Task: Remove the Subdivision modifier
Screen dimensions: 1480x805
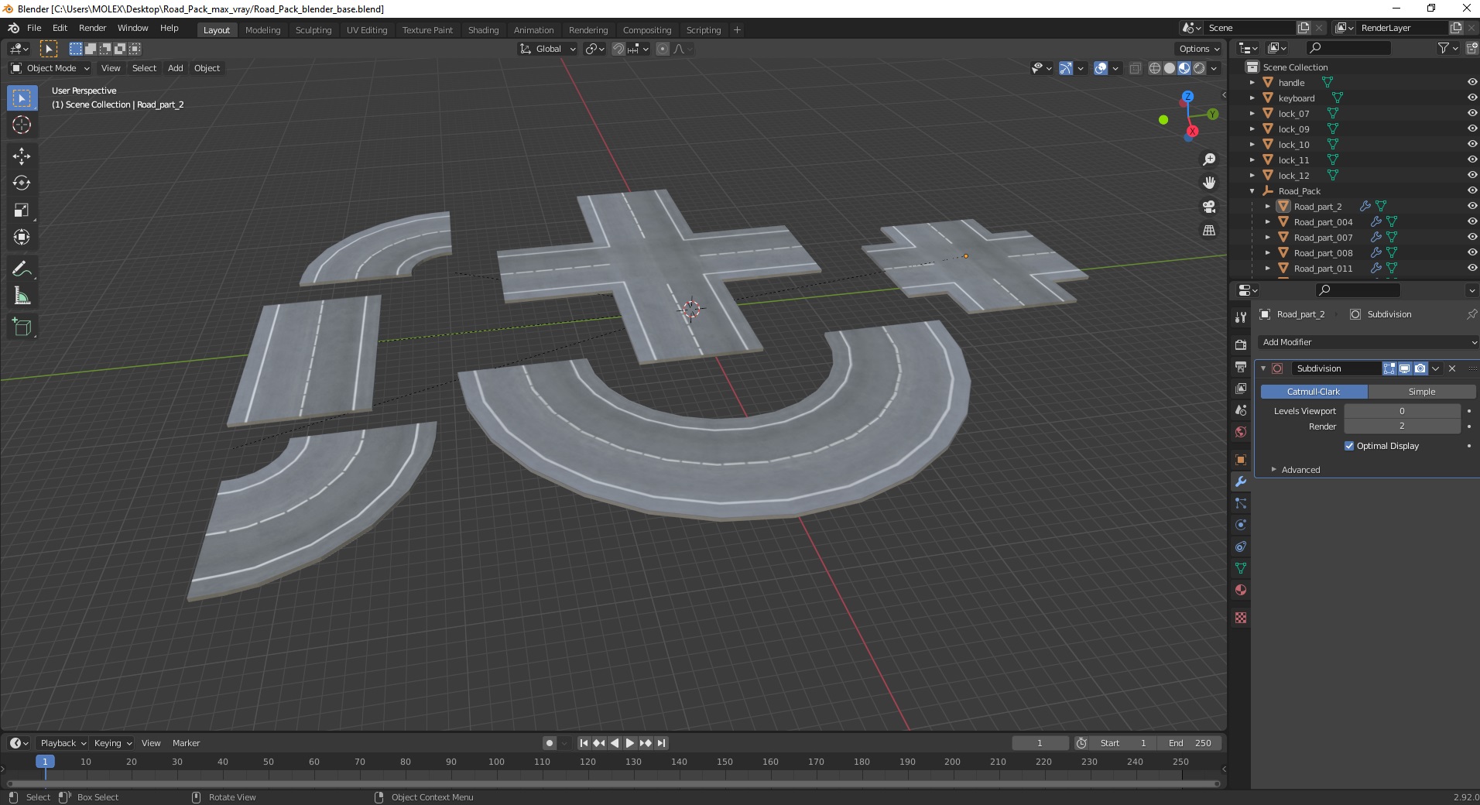Action: point(1452,368)
